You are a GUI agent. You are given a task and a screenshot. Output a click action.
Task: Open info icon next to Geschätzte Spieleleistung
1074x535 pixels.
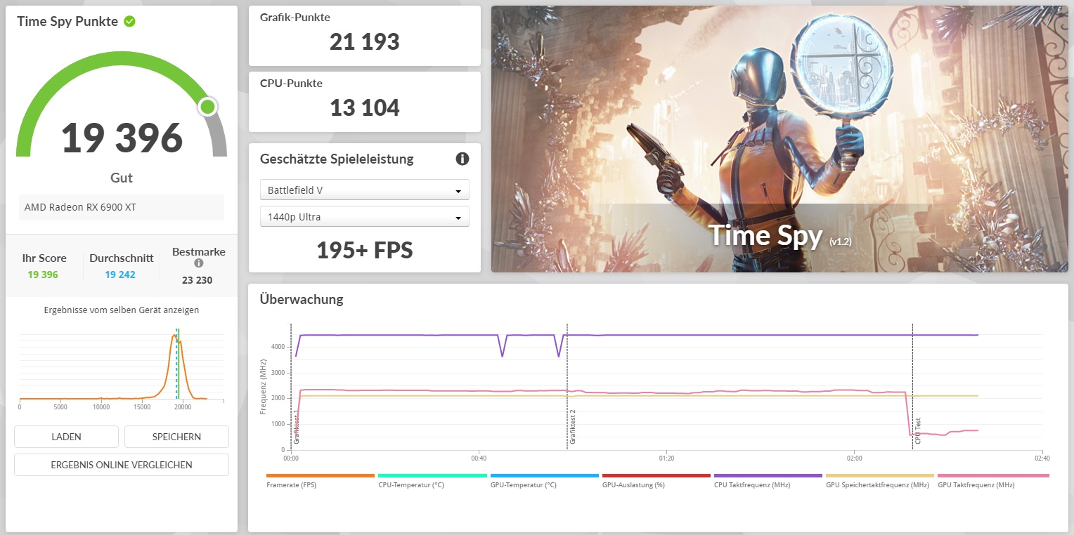coord(462,159)
